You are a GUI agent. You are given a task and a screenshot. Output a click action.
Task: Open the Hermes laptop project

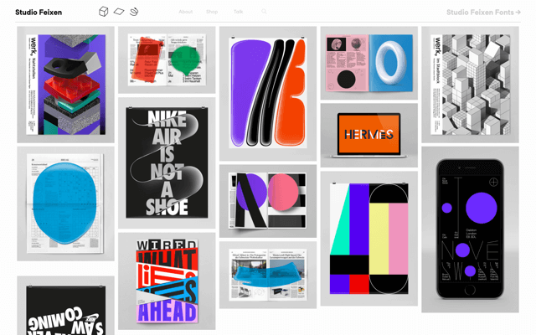pos(369,136)
